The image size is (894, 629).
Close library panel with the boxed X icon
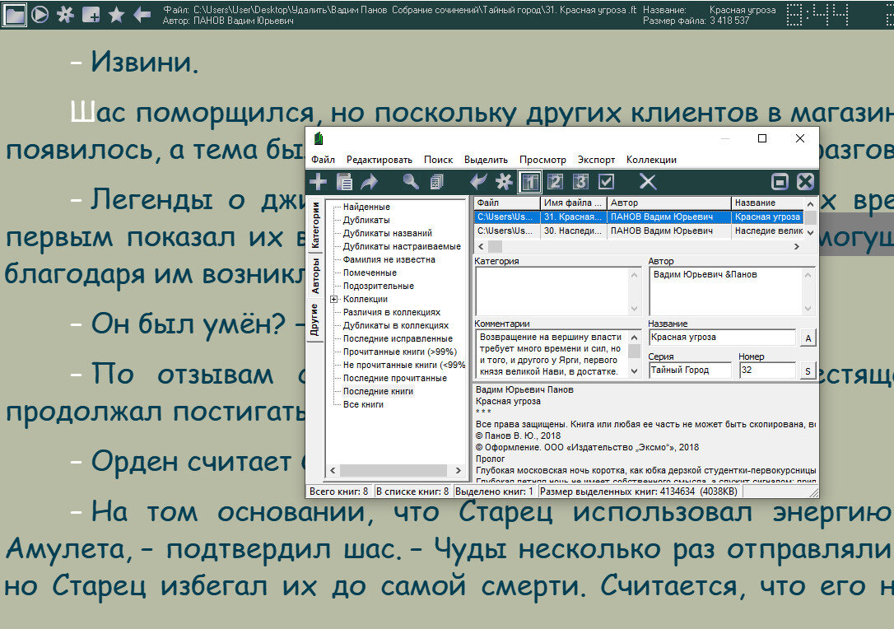point(805,182)
